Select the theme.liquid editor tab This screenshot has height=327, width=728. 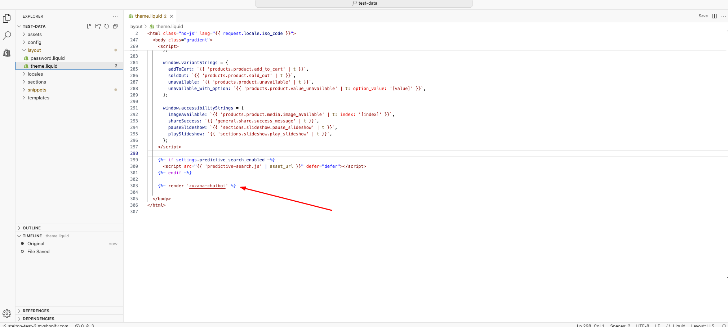coord(148,16)
